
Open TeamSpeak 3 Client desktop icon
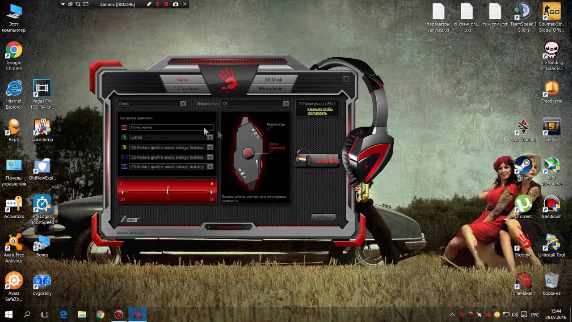[523, 18]
